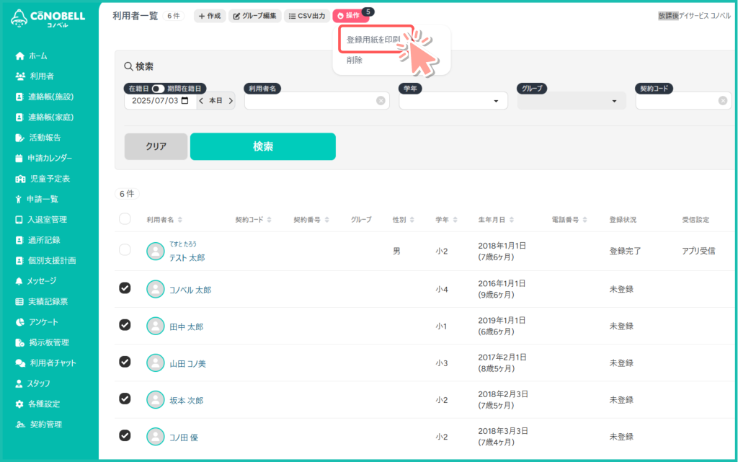Select 登録用紙を印刷 from the menu

tap(373, 40)
